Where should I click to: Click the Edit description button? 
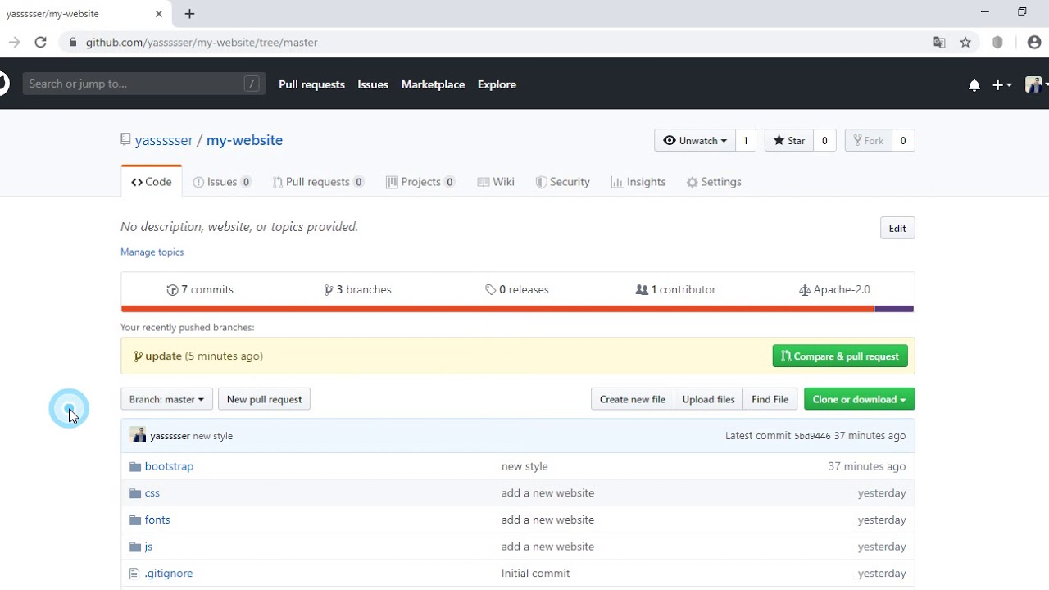(x=897, y=228)
